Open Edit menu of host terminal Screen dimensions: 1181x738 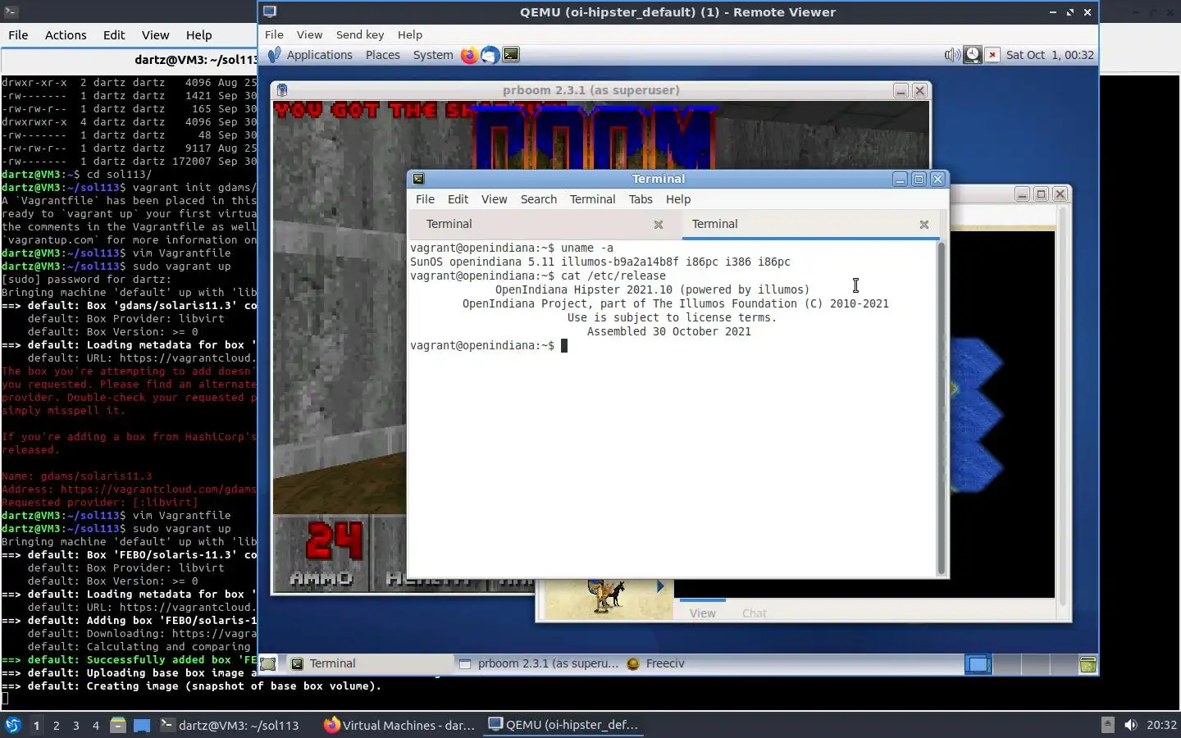click(114, 35)
